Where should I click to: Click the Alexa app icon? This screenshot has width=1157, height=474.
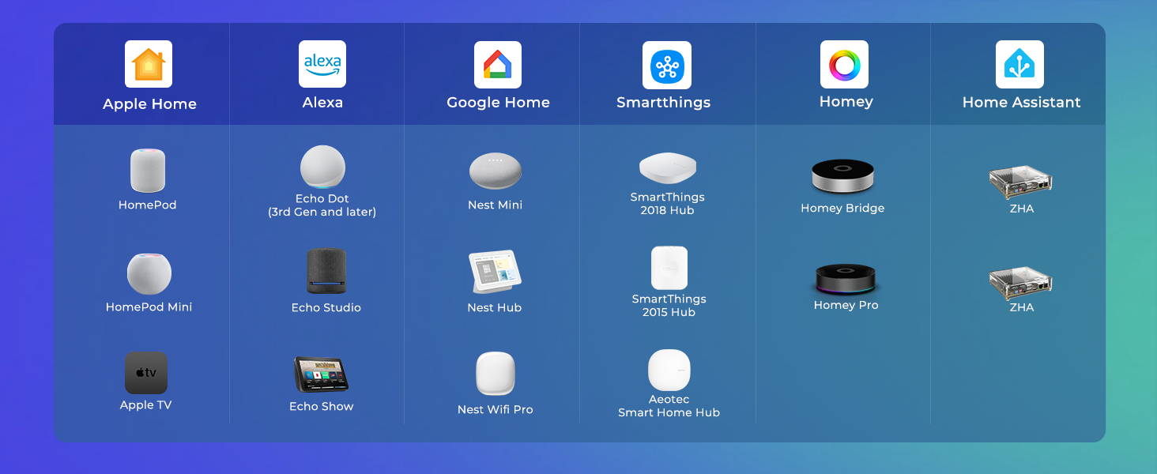[x=322, y=64]
